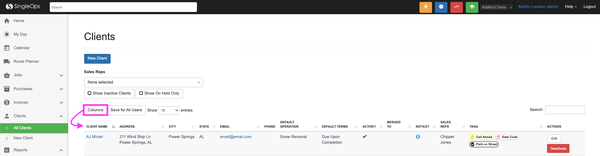Open the AJ Minter client link
This screenshot has width=600, height=156.
click(95, 137)
